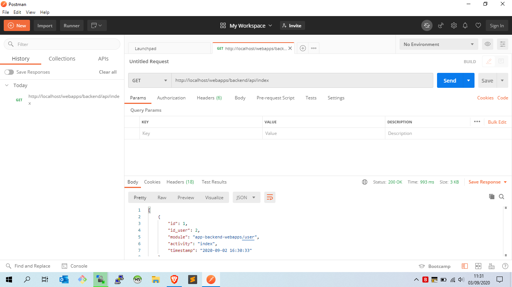This screenshot has height=287, width=512.
Task: Select the Visualize response view
Action: pos(214,197)
